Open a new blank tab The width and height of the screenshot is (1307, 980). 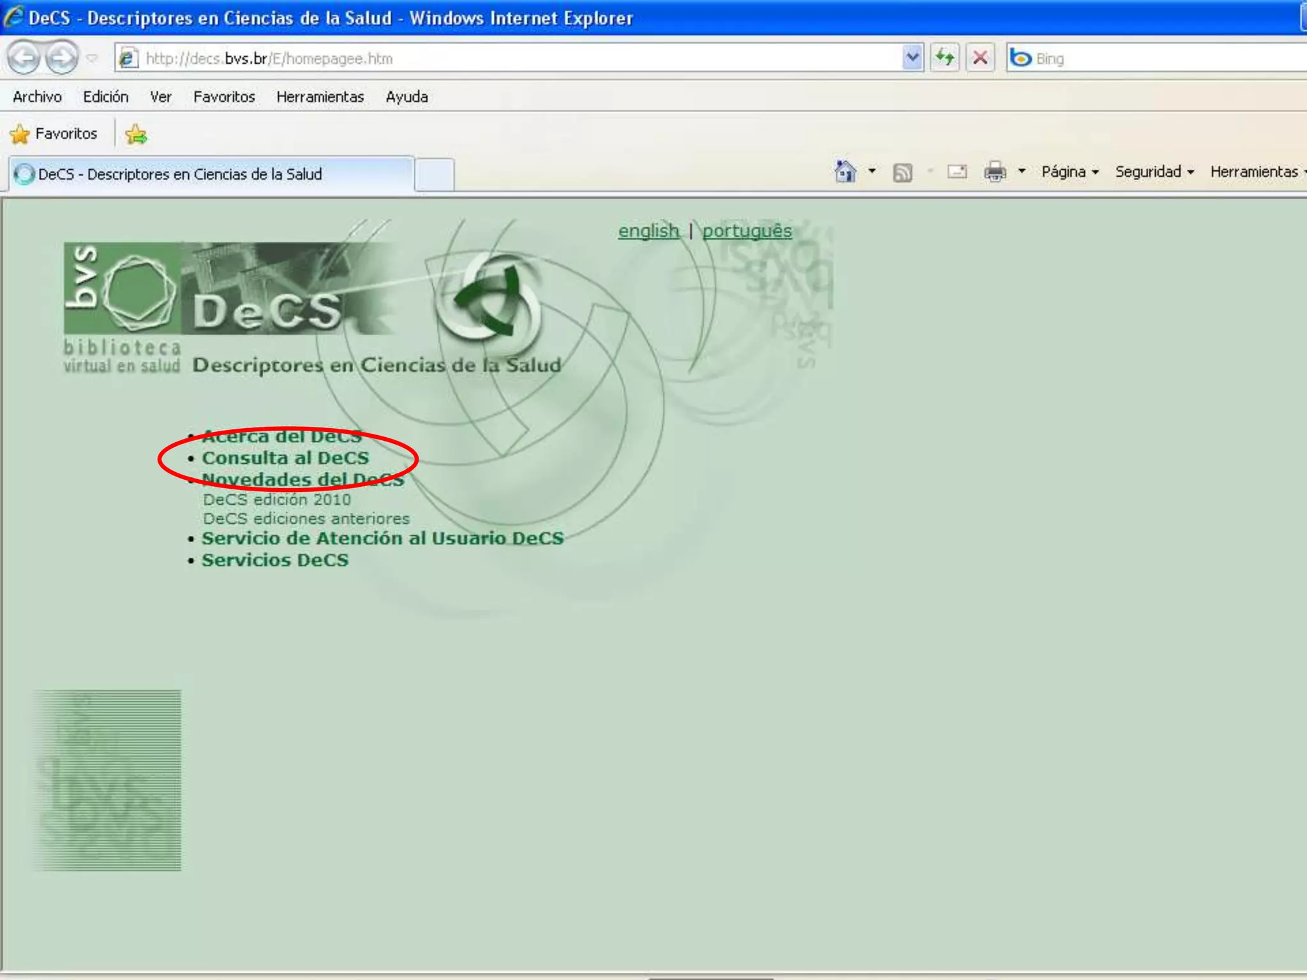click(x=435, y=174)
